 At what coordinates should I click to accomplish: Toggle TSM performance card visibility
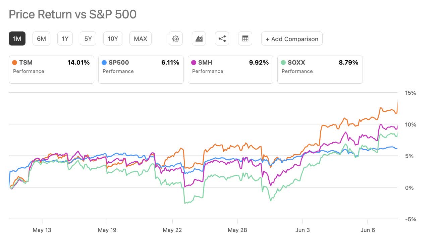pyautogui.click(x=51, y=69)
